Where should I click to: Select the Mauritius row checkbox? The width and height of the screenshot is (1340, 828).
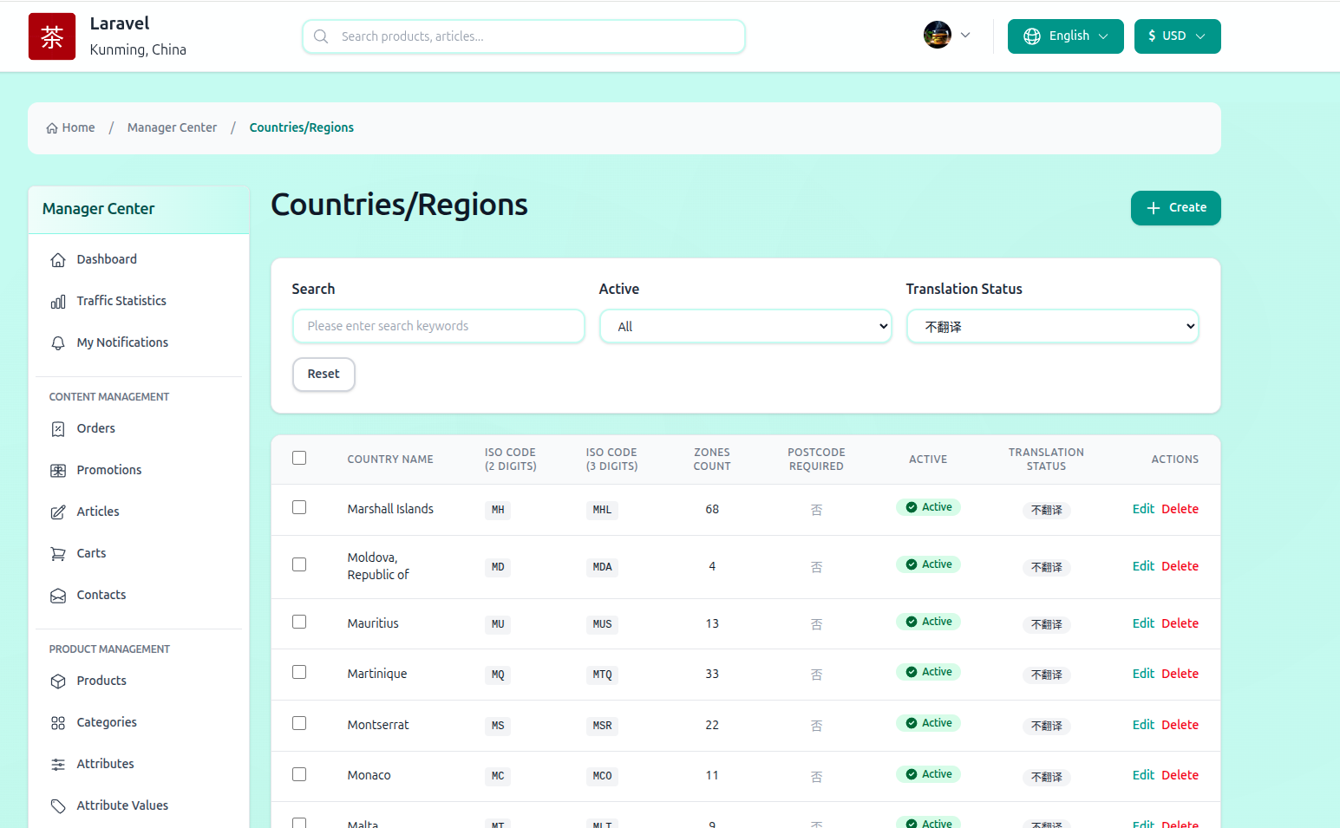point(299,622)
